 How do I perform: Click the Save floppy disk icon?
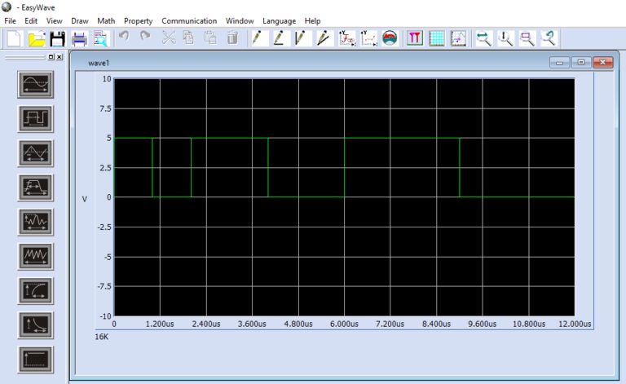pos(57,38)
